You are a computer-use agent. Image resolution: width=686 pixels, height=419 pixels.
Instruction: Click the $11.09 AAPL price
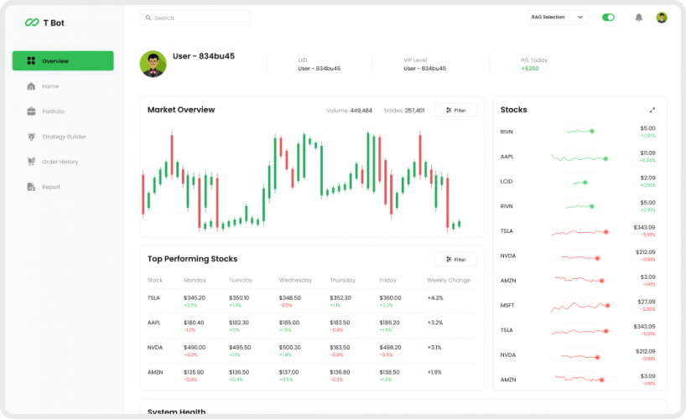click(x=648, y=153)
